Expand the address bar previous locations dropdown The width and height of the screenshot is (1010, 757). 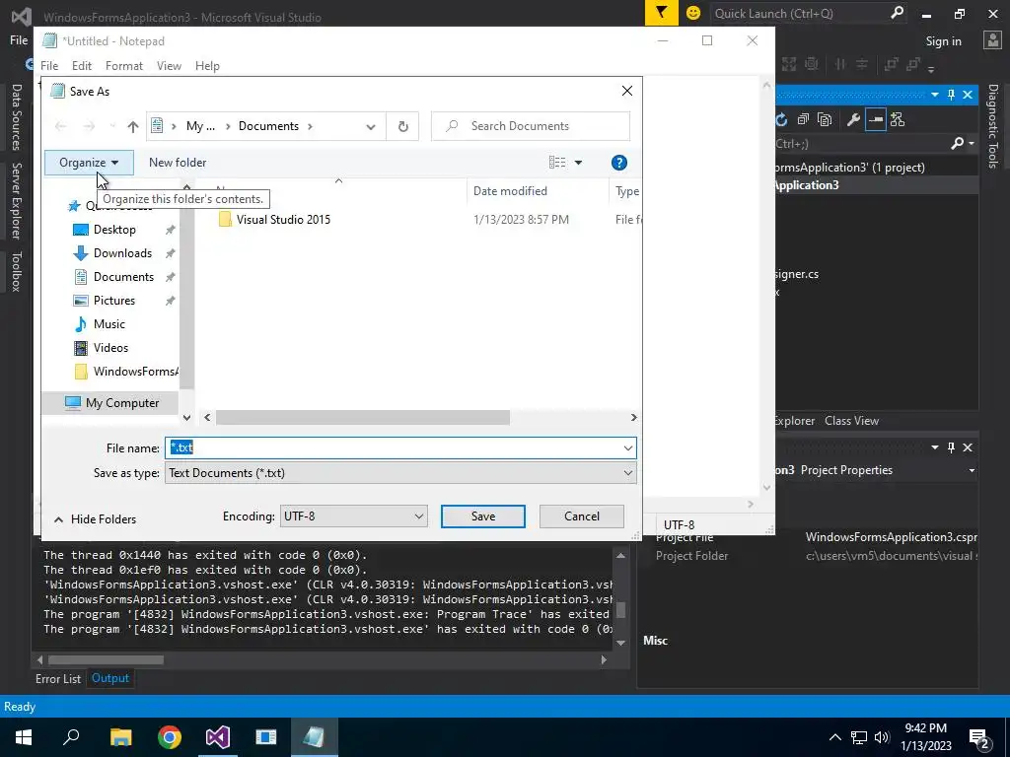coord(371,127)
